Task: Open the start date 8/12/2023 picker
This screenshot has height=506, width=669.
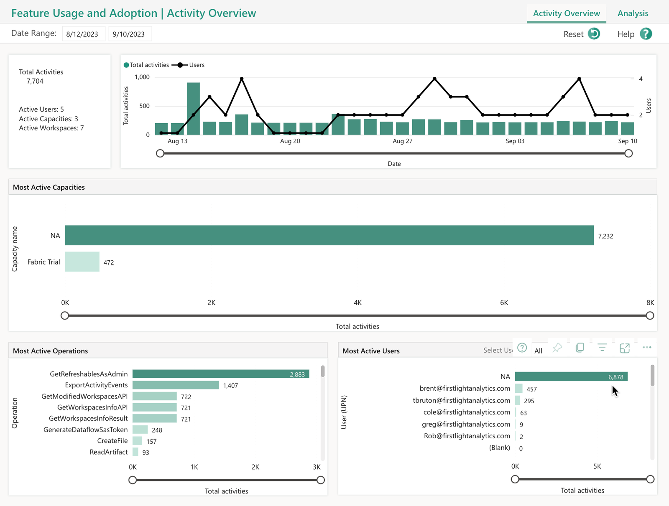Action: pyautogui.click(x=82, y=34)
